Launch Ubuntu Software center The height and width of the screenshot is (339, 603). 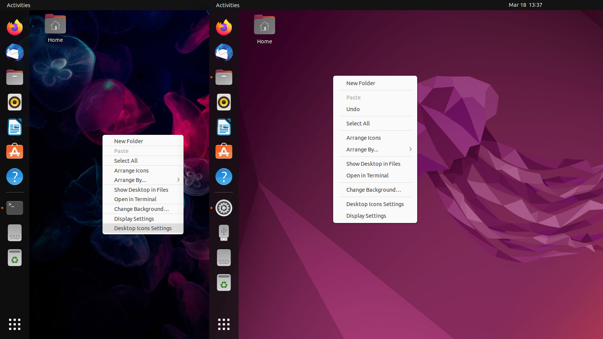click(14, 152)
